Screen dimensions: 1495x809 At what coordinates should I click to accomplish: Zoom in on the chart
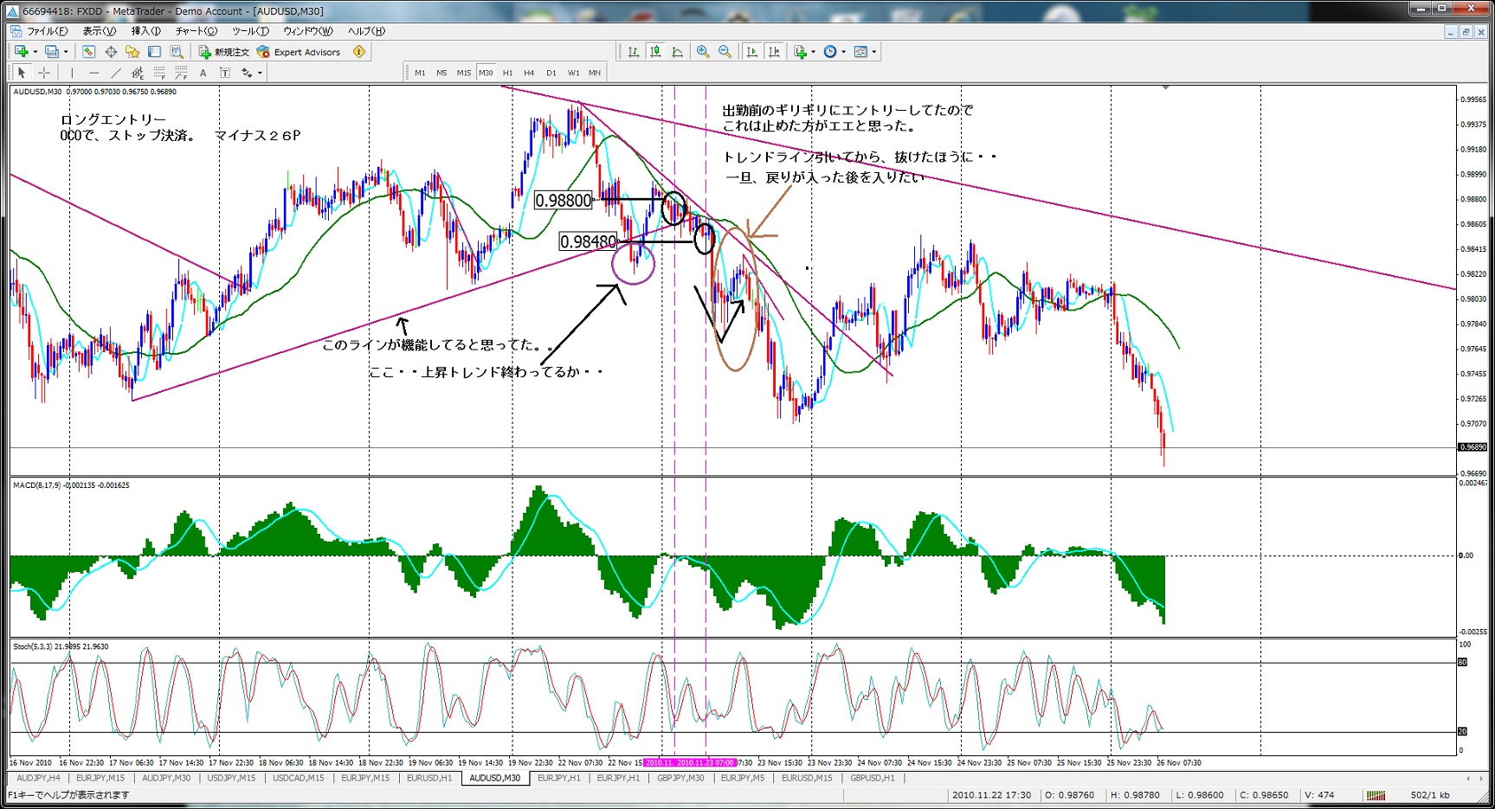(x=703, y=52)
